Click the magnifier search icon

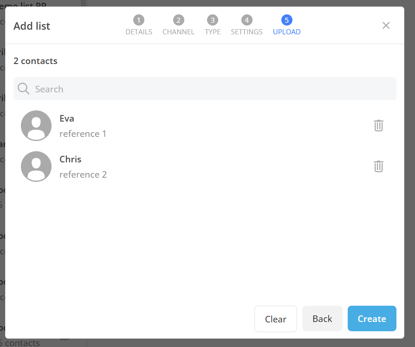[x=24, y=89]
